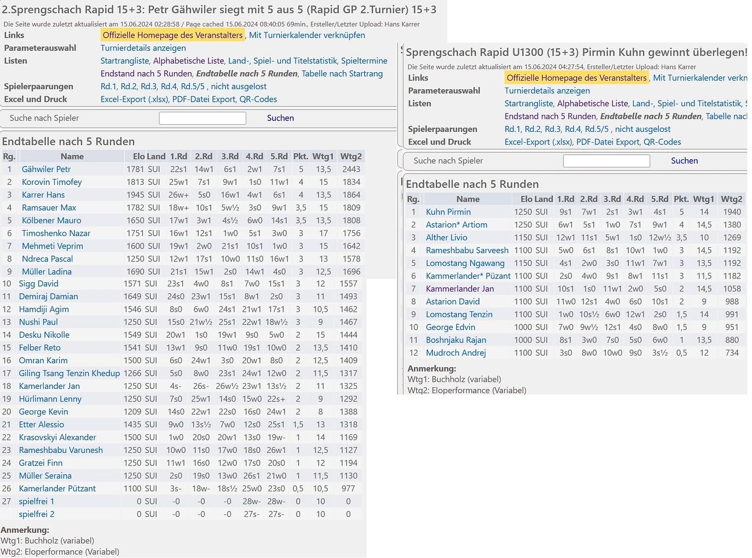Open player Gähwiler Petr's details
752x558 pixels.
(46, 170)
